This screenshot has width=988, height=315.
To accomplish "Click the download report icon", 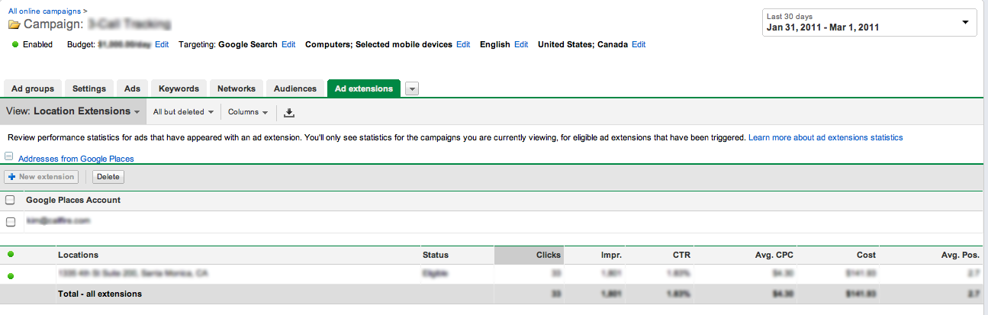I will (288, 112).
